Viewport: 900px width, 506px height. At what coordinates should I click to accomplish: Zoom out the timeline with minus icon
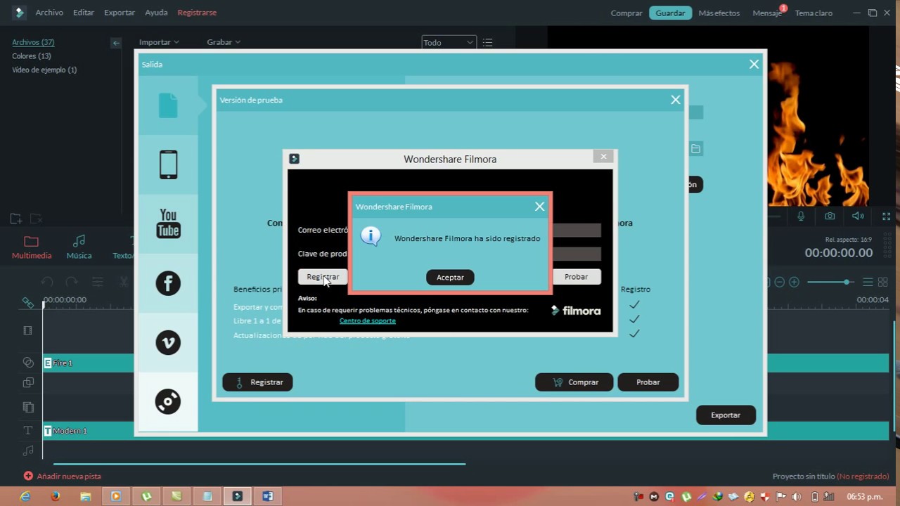click(x=779, y=282)
